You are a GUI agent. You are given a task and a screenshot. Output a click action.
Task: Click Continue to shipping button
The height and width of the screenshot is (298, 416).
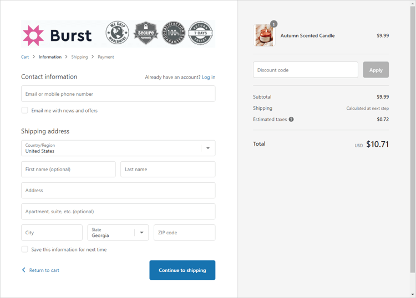click(182, 270)
